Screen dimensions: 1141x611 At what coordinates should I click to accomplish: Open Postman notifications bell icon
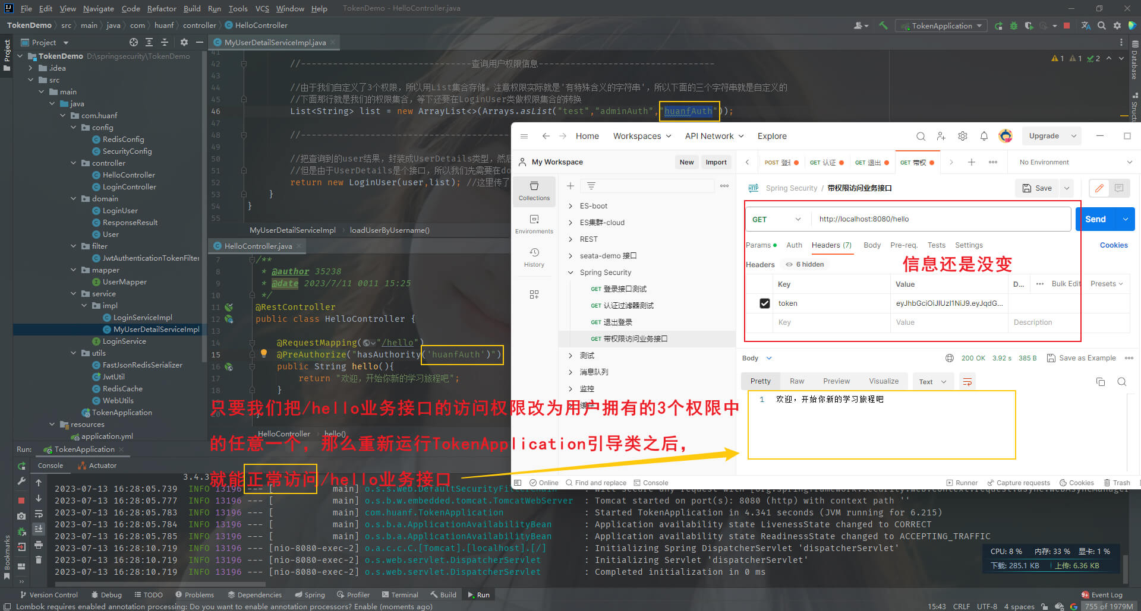[x=984, y=136]
